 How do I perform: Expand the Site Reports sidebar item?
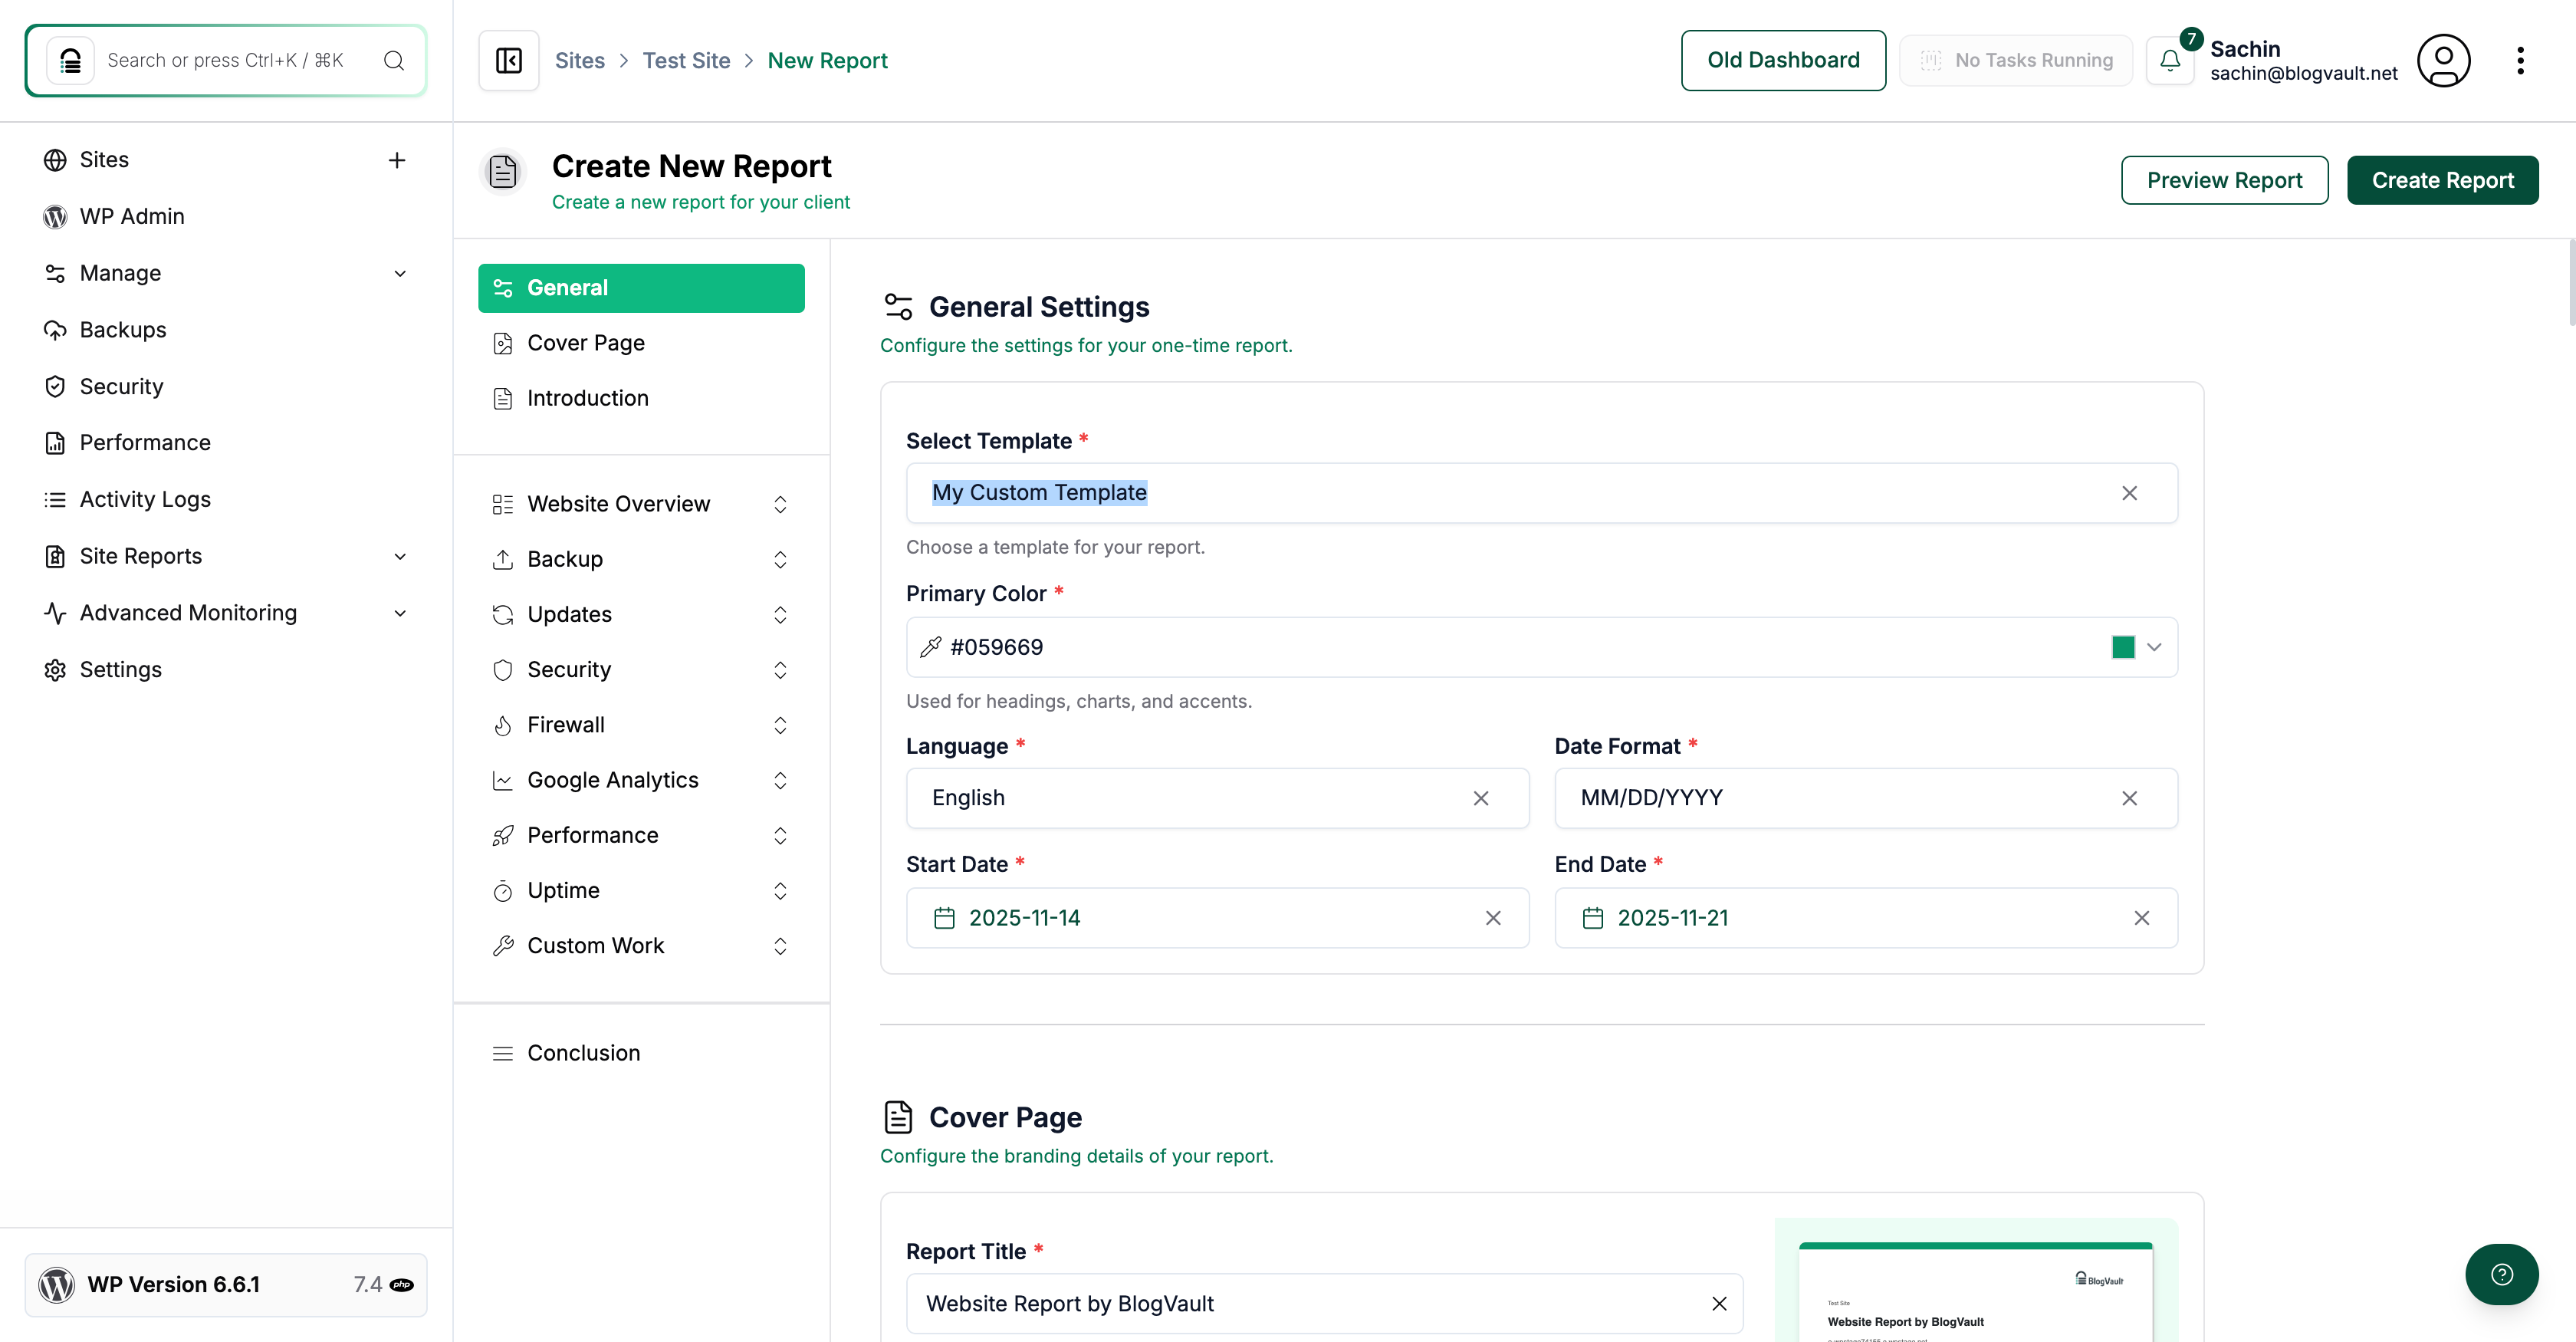tap(400, 556)
